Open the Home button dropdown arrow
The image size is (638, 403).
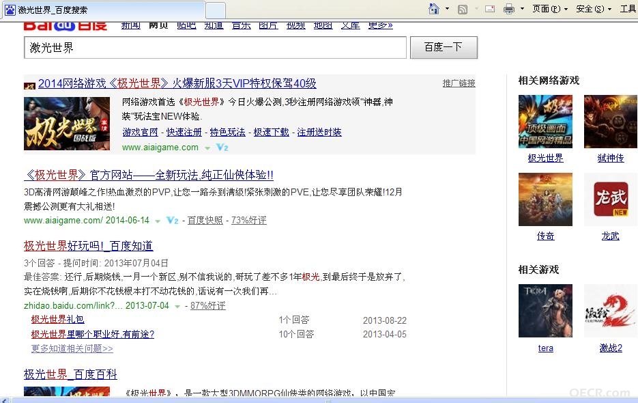click(447, 9)
